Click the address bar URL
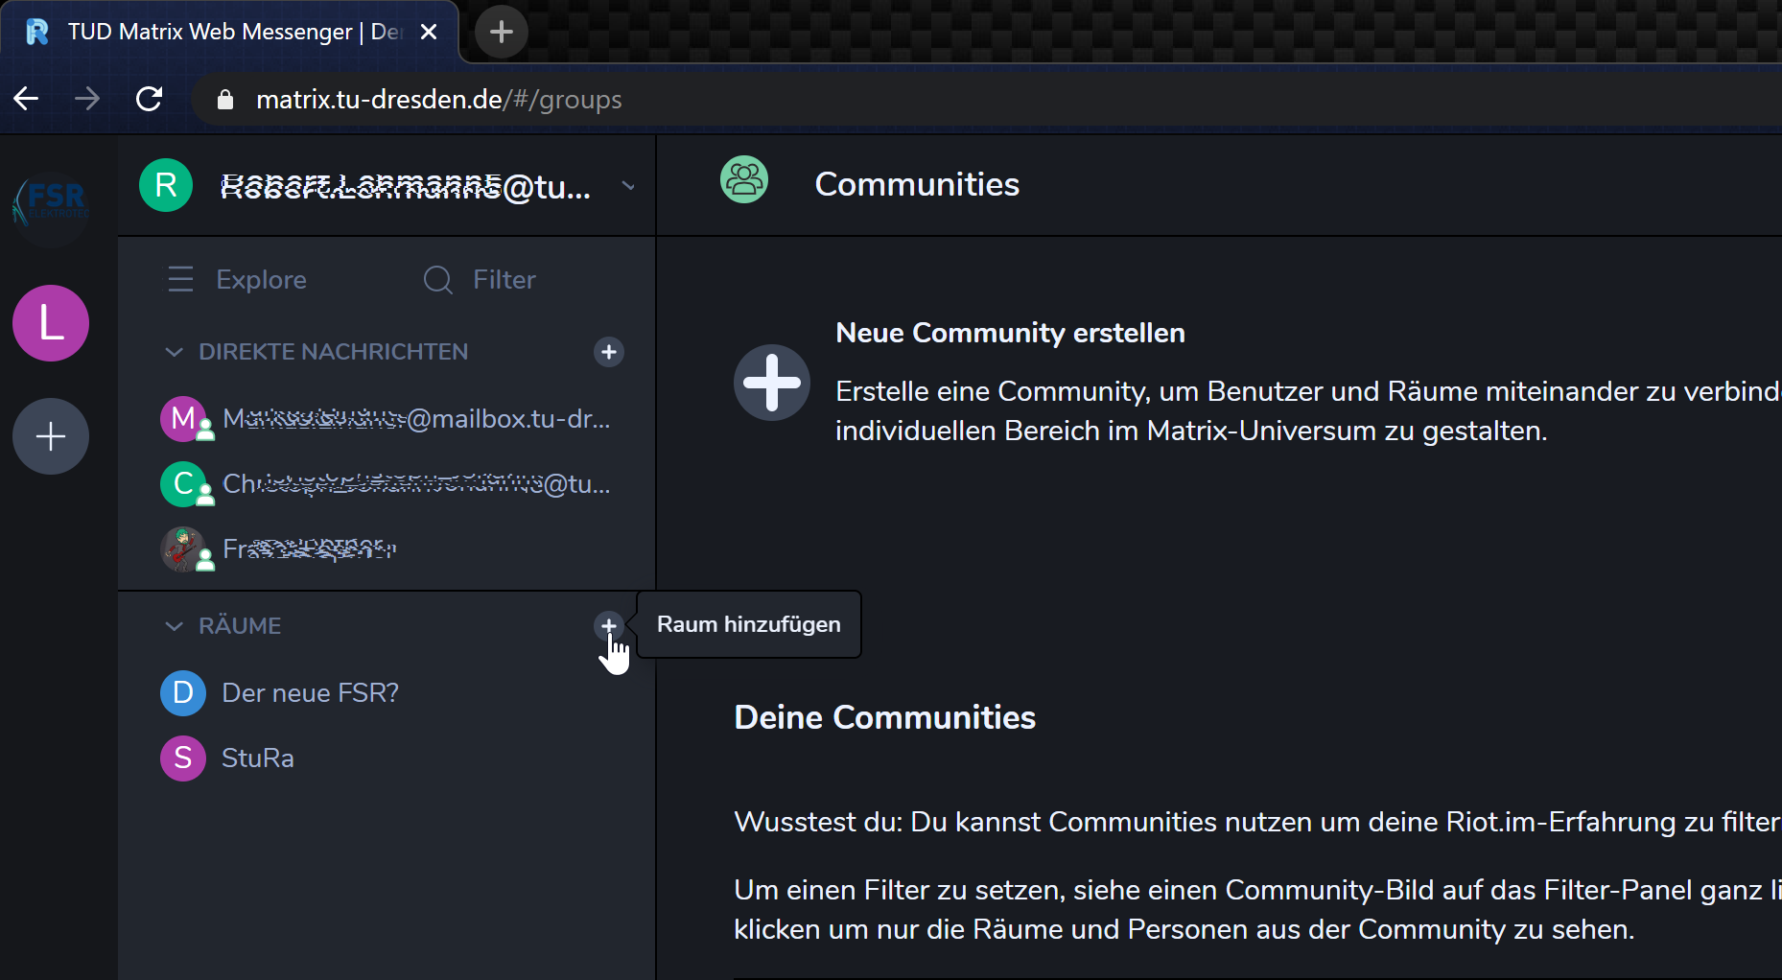 coord(438,100)
